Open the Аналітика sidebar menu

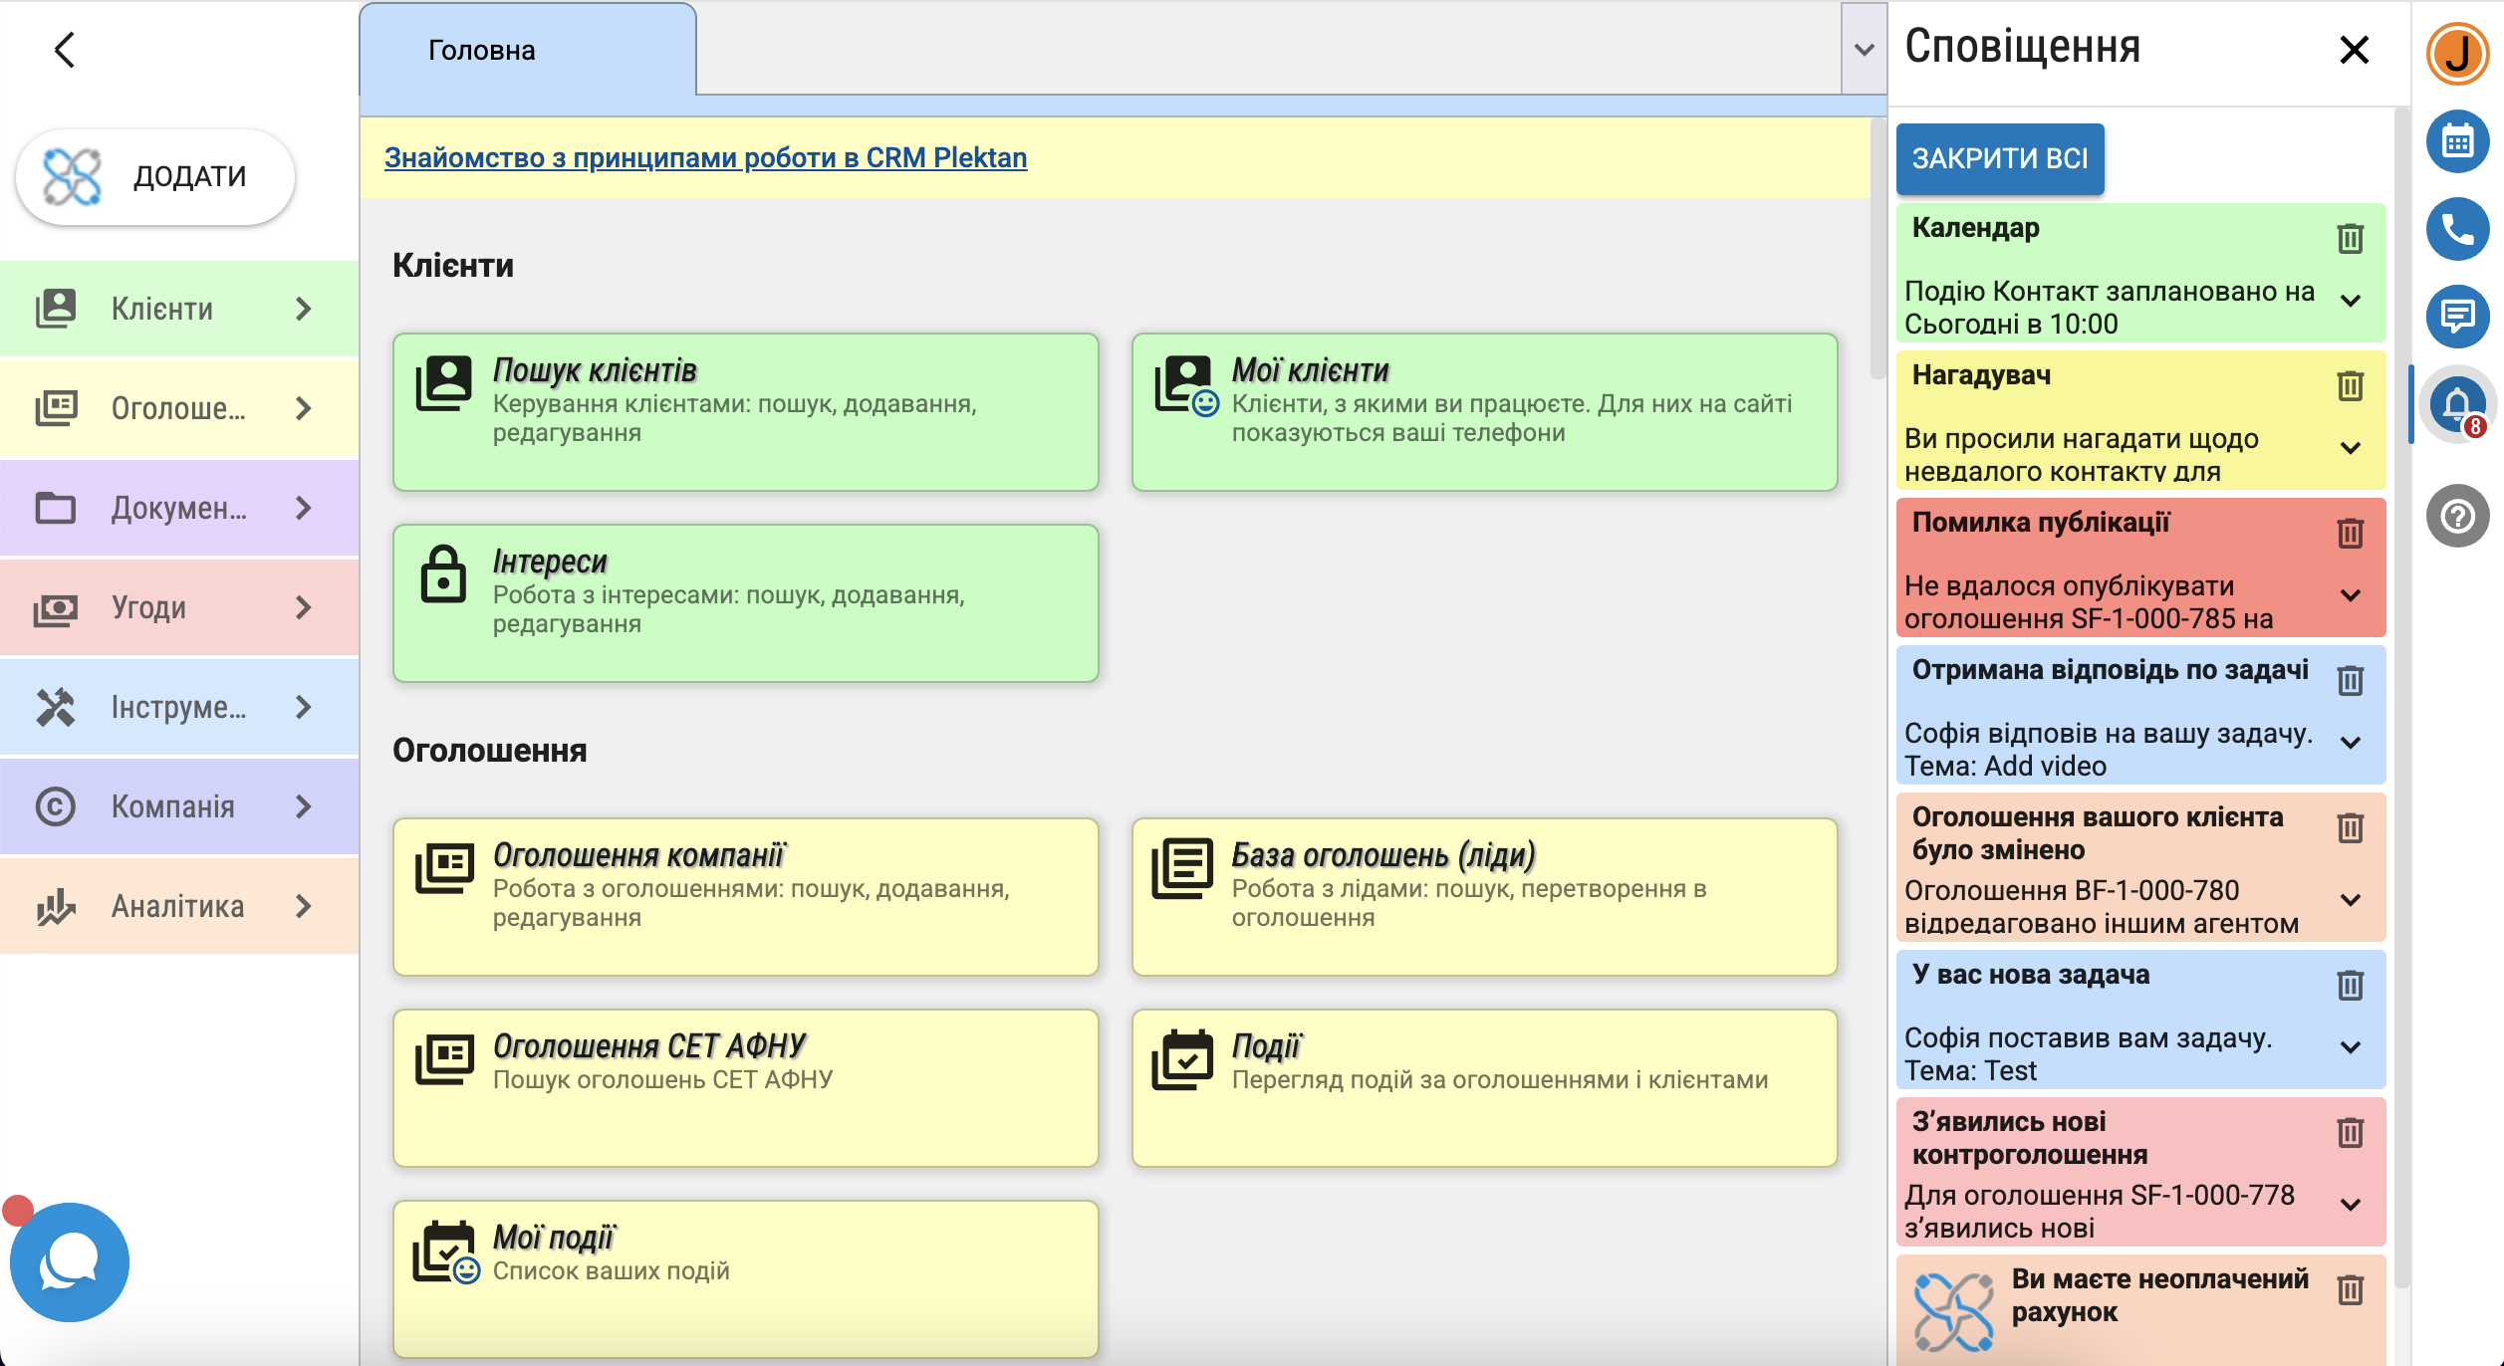coord(179,906)
